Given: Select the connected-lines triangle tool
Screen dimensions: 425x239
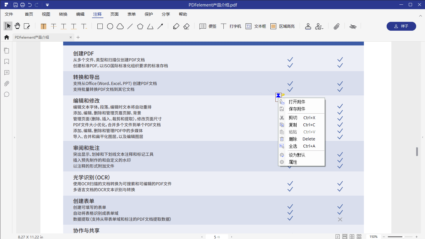Looking at the screenshot, I should point(150,26).
